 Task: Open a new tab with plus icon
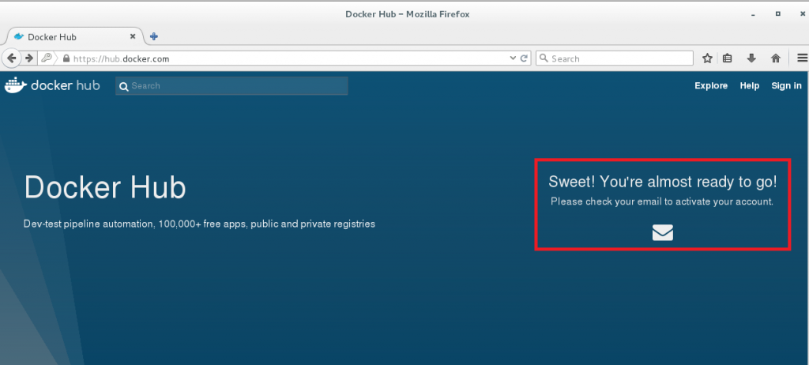[154, 36]
